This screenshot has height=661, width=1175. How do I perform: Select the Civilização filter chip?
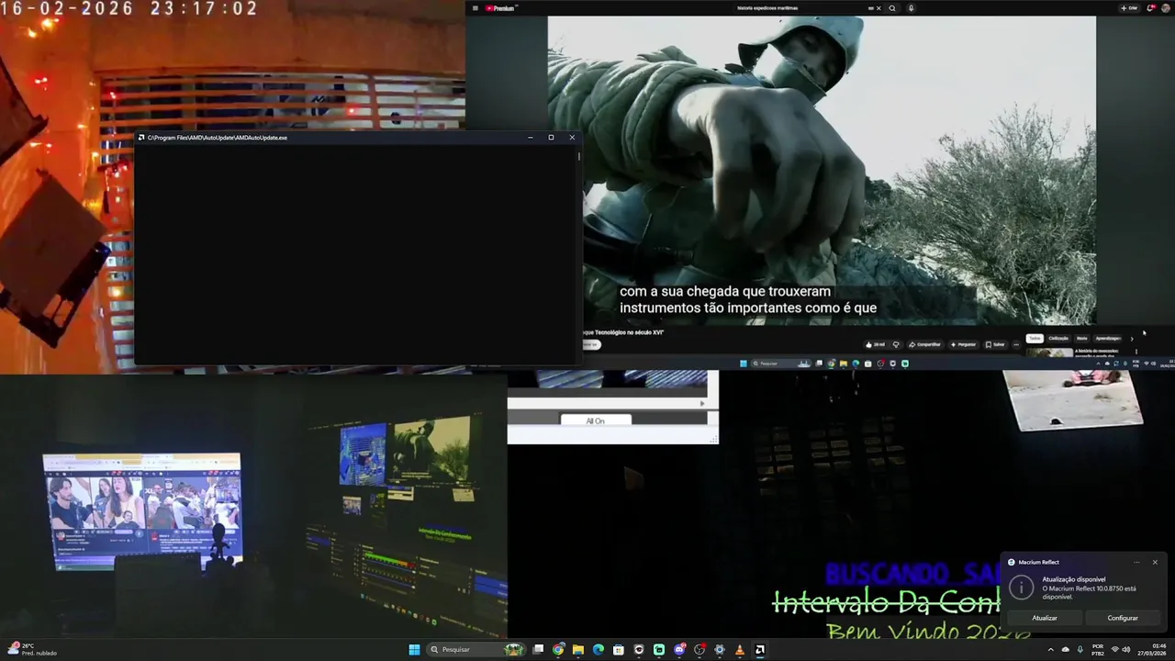pos(1058,338)
